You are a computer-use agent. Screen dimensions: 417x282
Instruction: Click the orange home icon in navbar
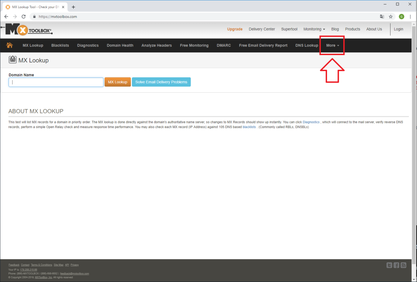10,45
